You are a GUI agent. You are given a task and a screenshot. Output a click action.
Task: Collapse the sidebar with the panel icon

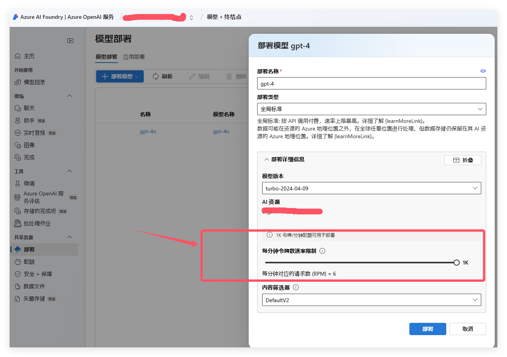click(70, 41)
